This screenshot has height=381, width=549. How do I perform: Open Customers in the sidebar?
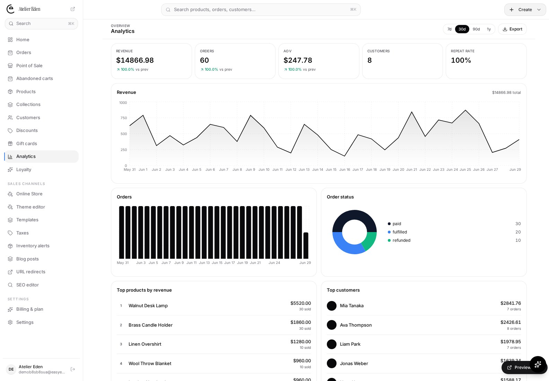(41, 118)
